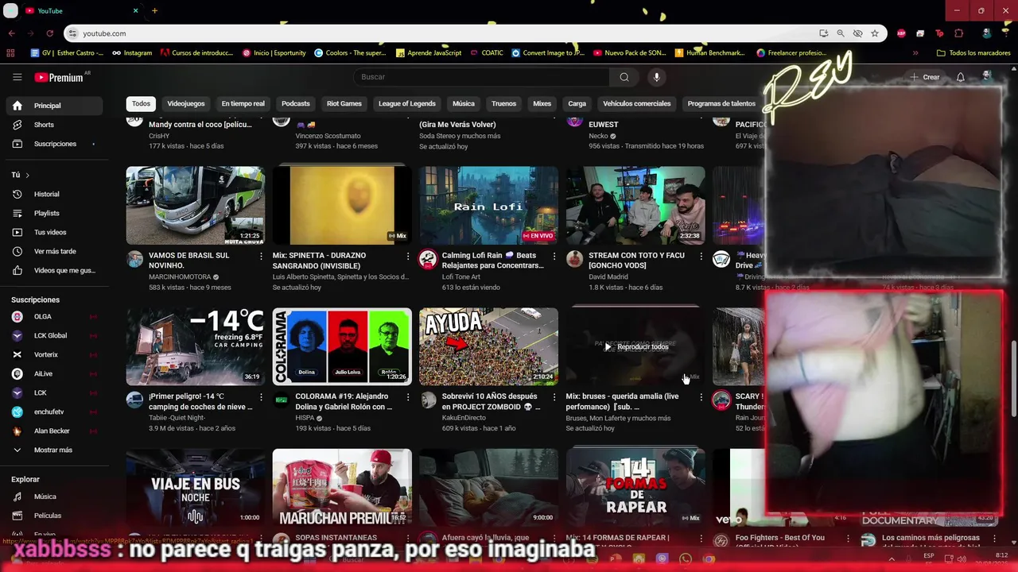Click the search magnifier button
1018x572 pixels.
(x=624, y=77)
